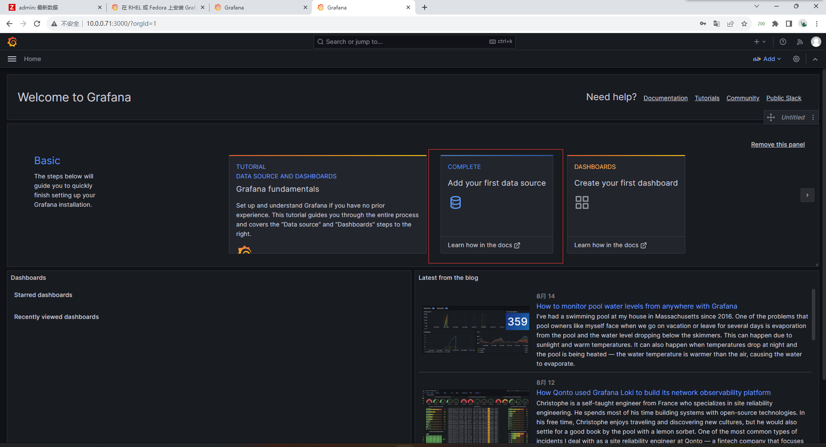
Task: Switch to the third browser tab, Grafana
Action: coord(260,7)
